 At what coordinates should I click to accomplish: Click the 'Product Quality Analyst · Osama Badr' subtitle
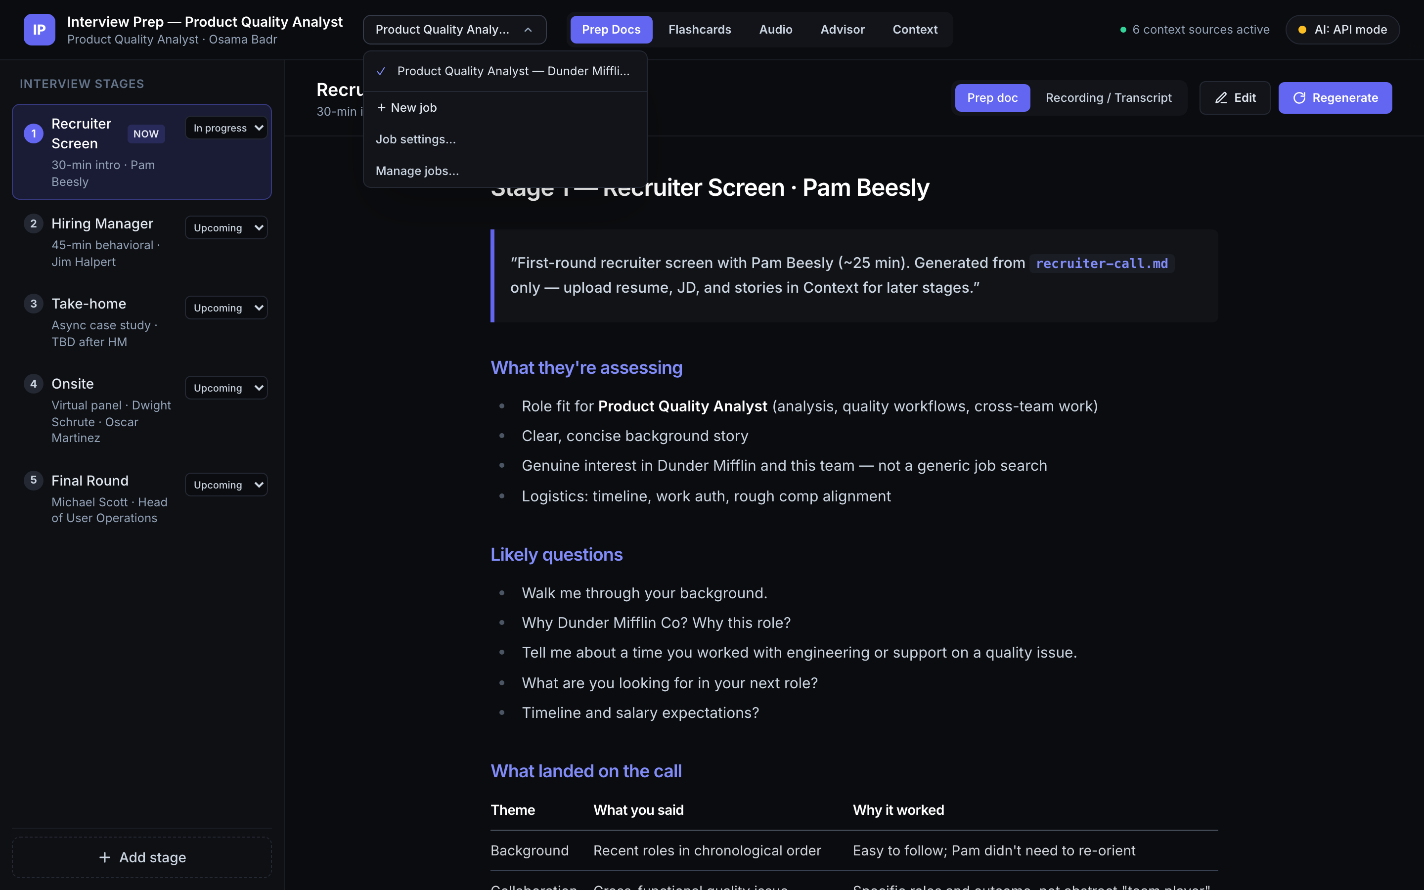point(172,40)
